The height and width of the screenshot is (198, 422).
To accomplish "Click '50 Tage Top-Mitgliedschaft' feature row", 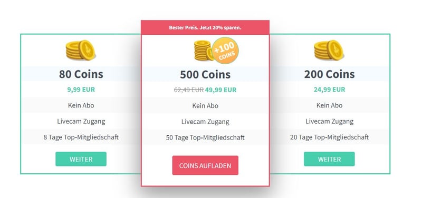I will click(205, 137).
